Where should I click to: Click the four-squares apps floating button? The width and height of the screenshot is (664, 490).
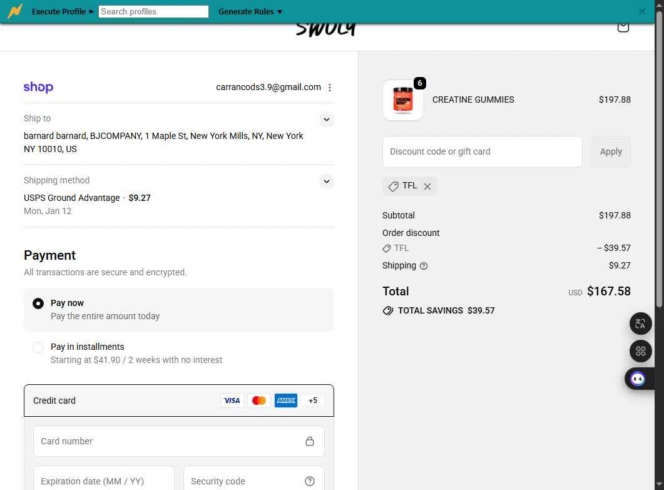[640, 351]
